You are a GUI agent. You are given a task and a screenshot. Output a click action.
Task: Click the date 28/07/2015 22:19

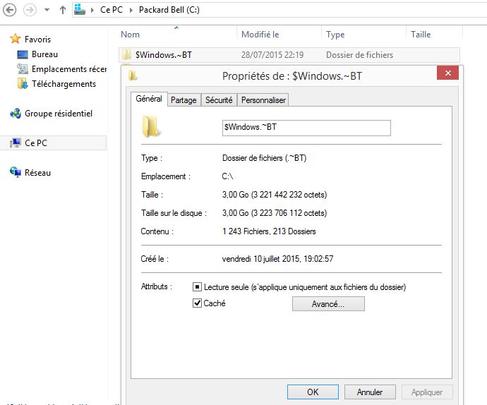[x=272, y=55]
